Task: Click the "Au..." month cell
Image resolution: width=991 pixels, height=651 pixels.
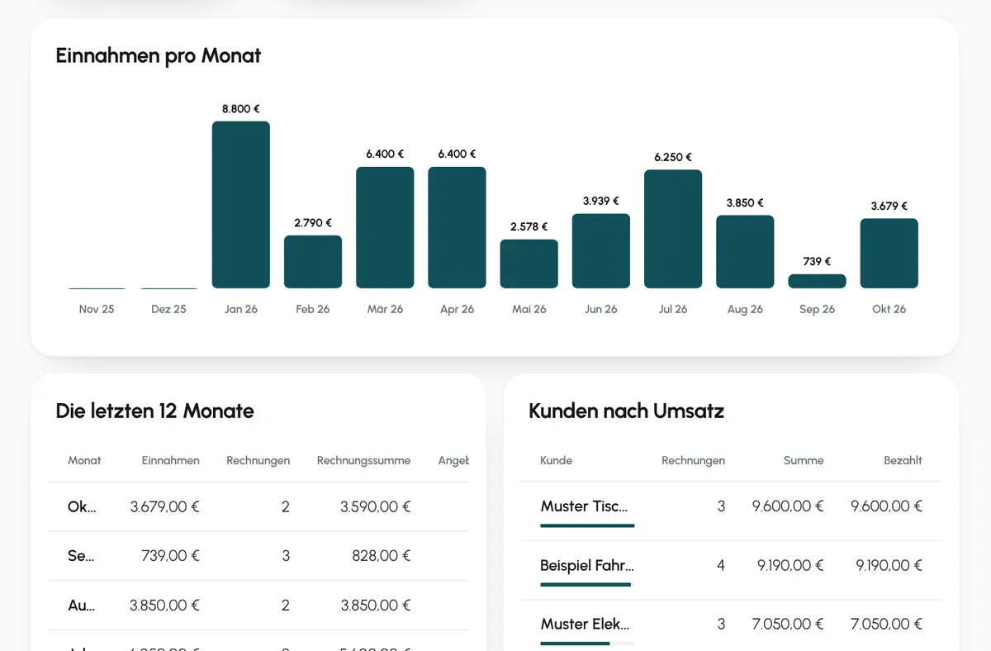Action: point(81,606)
